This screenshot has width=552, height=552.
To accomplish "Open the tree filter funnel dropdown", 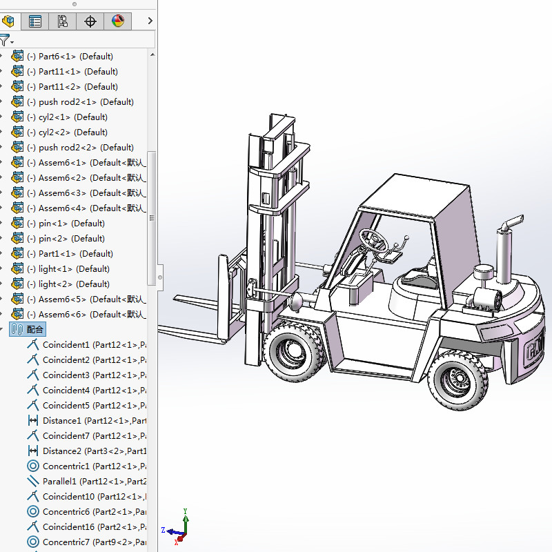I will 6,40.
